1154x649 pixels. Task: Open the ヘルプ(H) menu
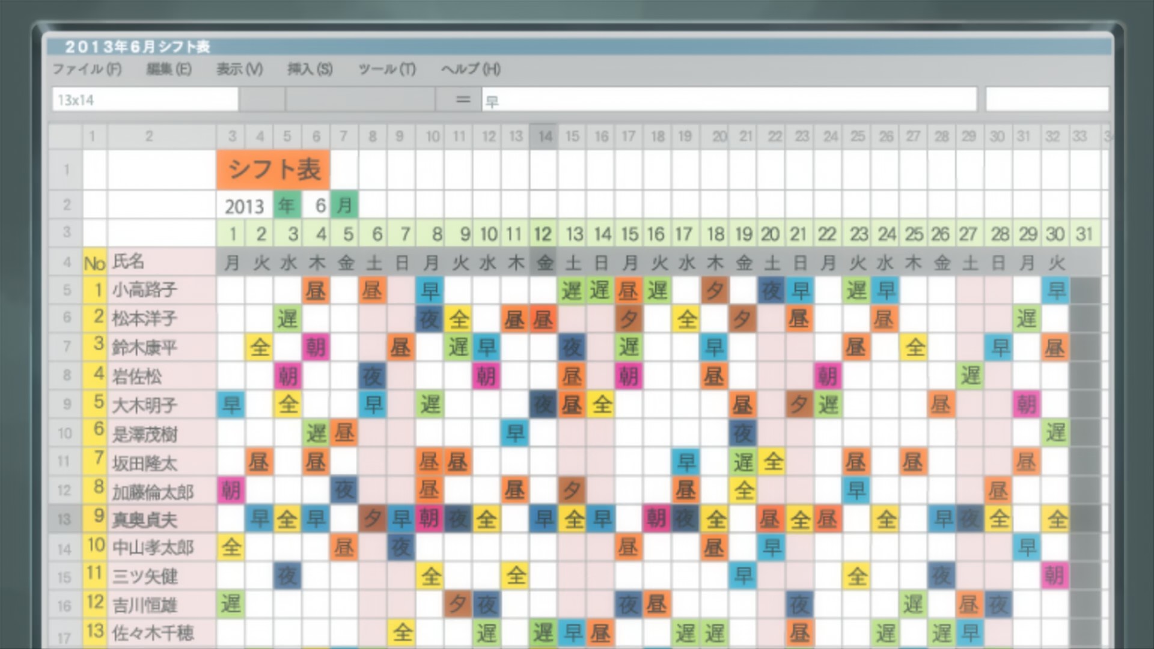click(471, 69)
